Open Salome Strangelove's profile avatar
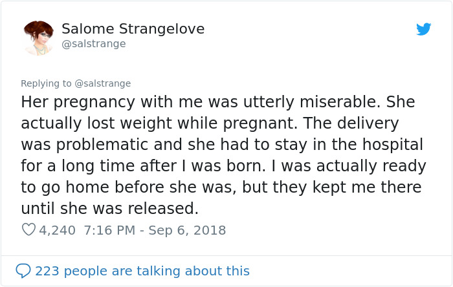Viewport: 453px width, 287px height. (38, 37)
